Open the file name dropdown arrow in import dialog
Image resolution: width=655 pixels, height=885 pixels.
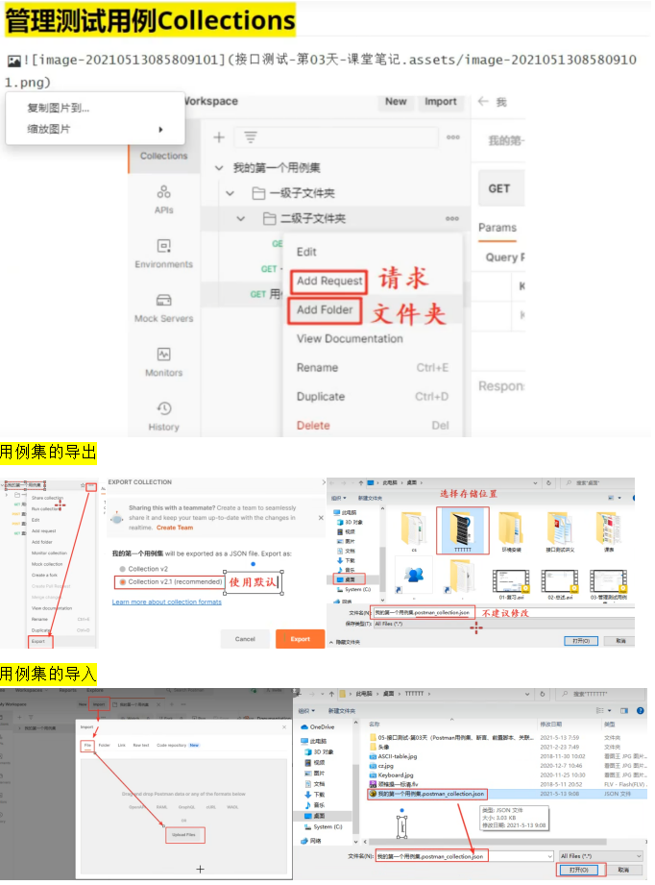(549, 856)
